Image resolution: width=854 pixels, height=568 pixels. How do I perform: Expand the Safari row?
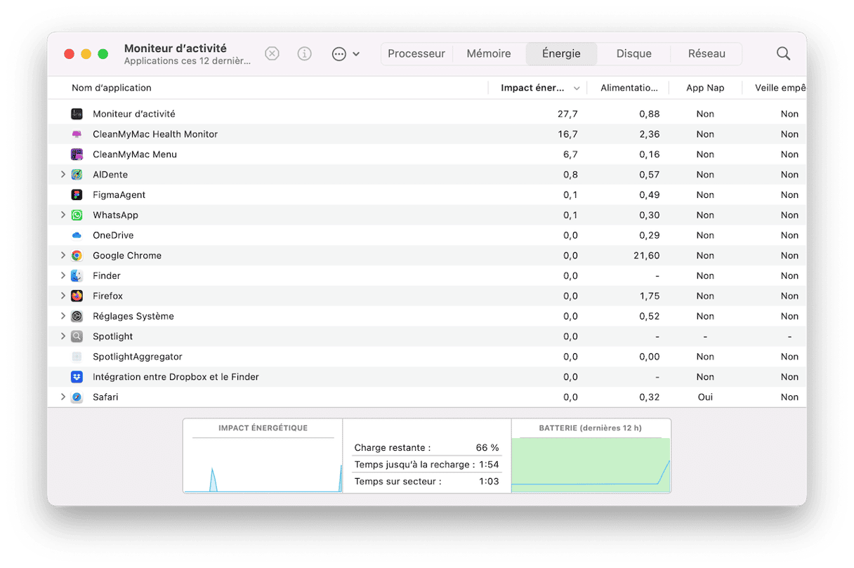63,397
